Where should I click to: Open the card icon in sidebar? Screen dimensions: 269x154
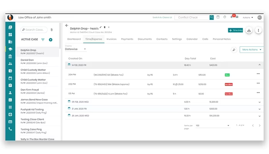pyautogui.click(x=10, y=122)
